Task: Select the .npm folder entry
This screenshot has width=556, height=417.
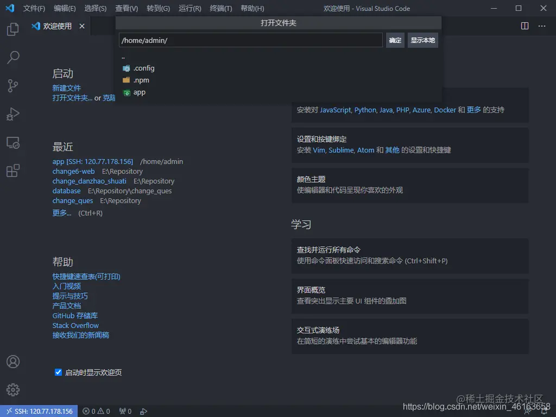Action: [279, 80]
